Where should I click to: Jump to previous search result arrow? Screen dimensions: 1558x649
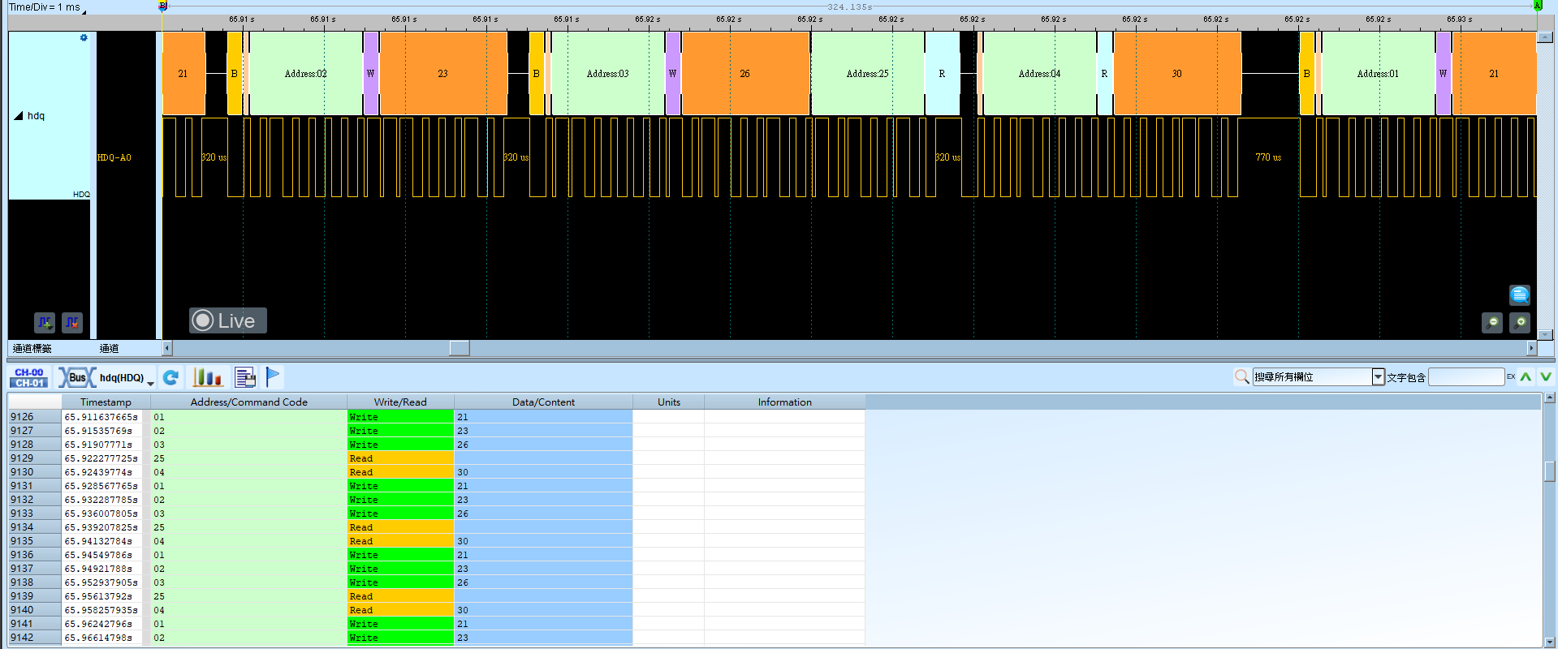pos(1526,376)
